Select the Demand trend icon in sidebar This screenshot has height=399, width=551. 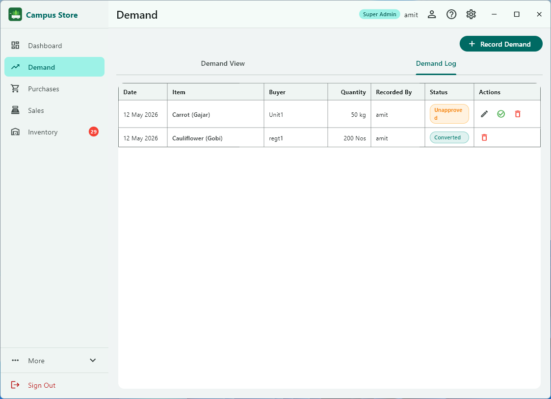tap(15, 67)
